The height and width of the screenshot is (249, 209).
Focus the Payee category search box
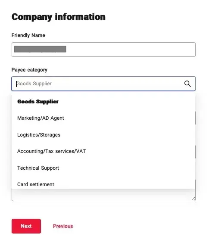(x=103, y=84)
